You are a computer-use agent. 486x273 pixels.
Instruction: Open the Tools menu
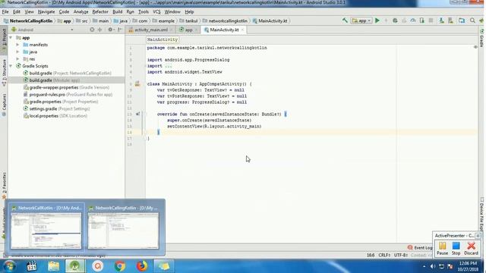[144, 12]
